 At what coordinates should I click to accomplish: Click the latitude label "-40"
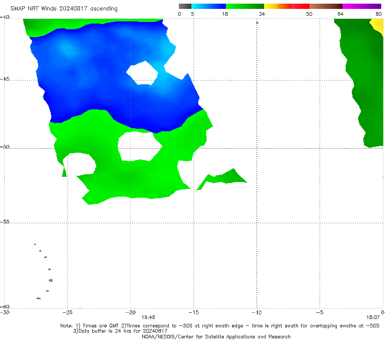click(5, 17)
